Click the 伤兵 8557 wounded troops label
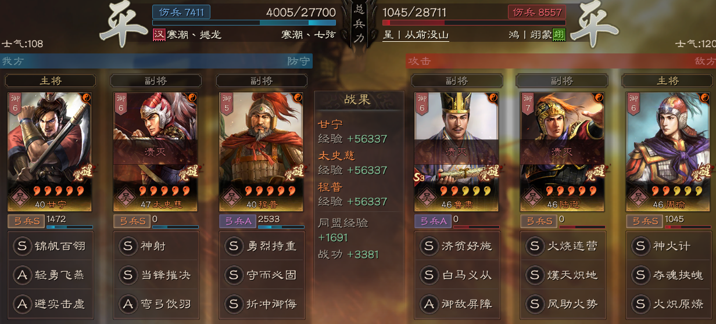The image size is (716, 324). click(536, 12)
